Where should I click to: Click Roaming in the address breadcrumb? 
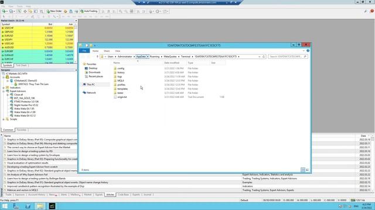(155, 57)
